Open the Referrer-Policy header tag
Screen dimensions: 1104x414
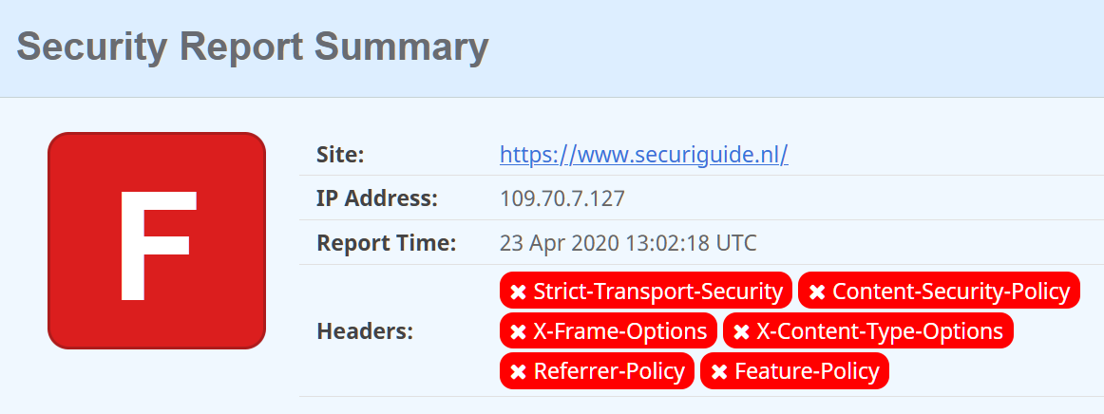(597, 371)
